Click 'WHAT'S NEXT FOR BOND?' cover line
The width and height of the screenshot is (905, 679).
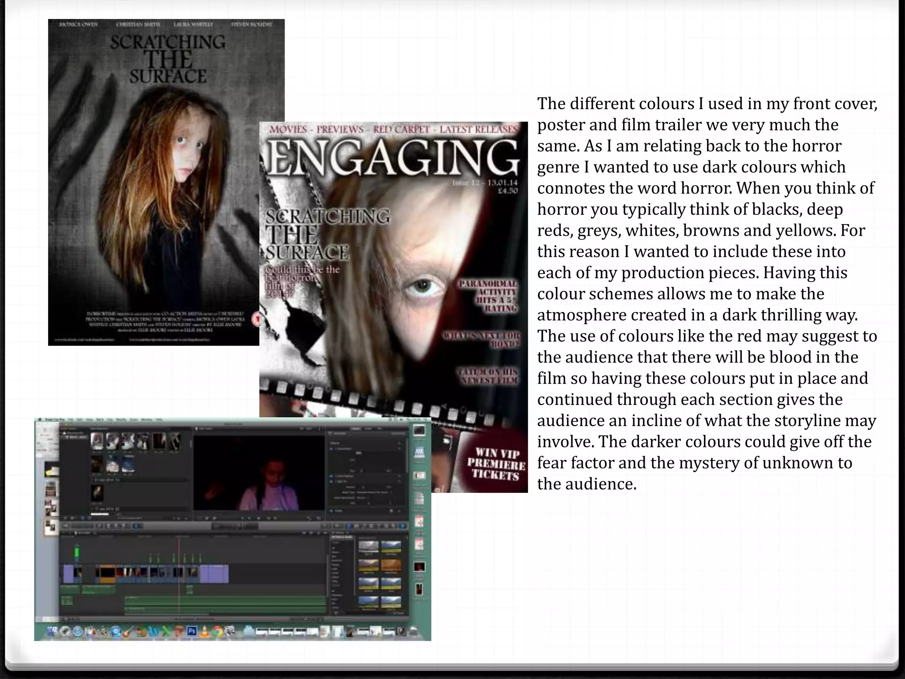(482, 339)
